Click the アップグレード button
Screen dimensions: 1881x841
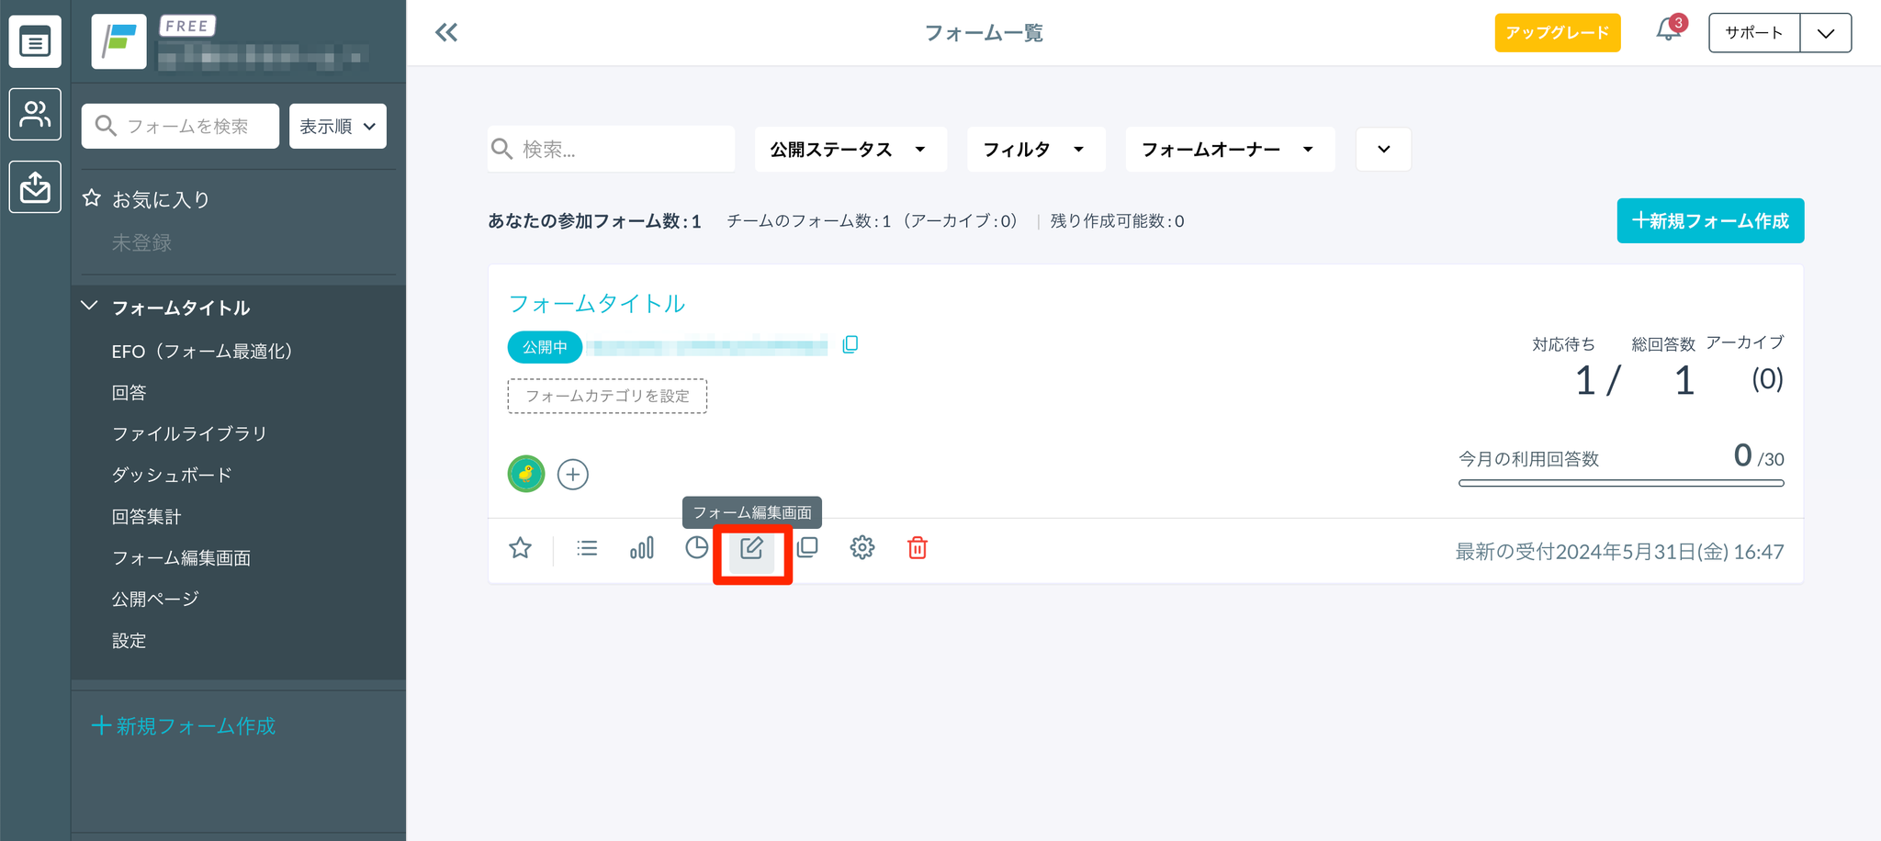tap(1558, 33)
